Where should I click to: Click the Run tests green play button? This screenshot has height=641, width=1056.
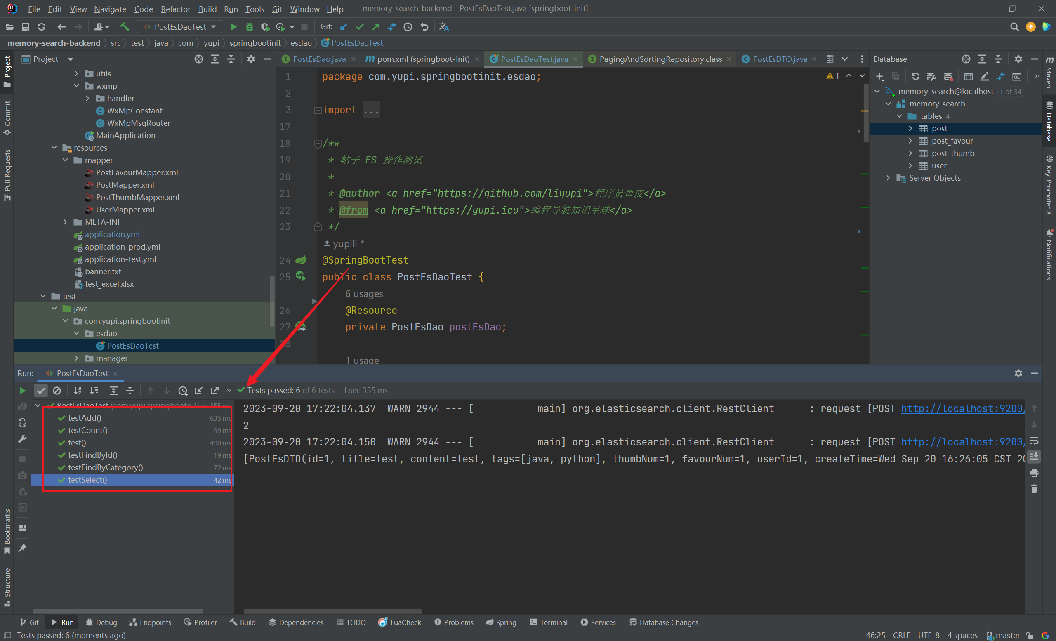(22, 390)
